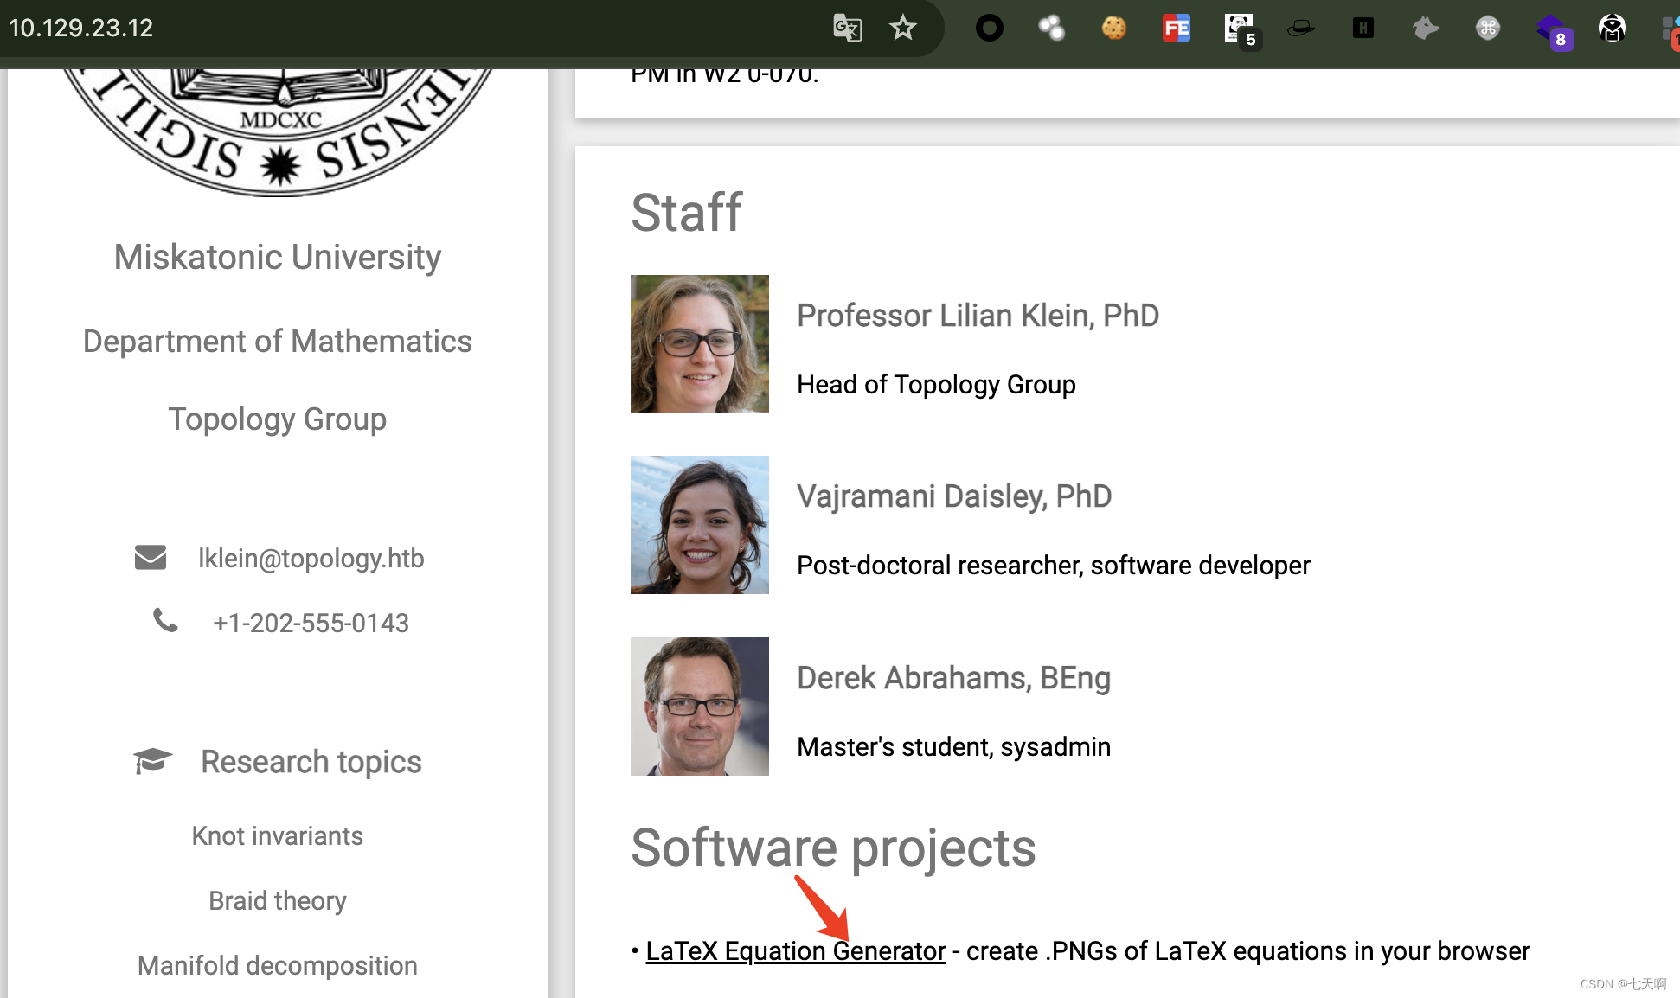Open the FE helper extension

[x=1176, y=29]
